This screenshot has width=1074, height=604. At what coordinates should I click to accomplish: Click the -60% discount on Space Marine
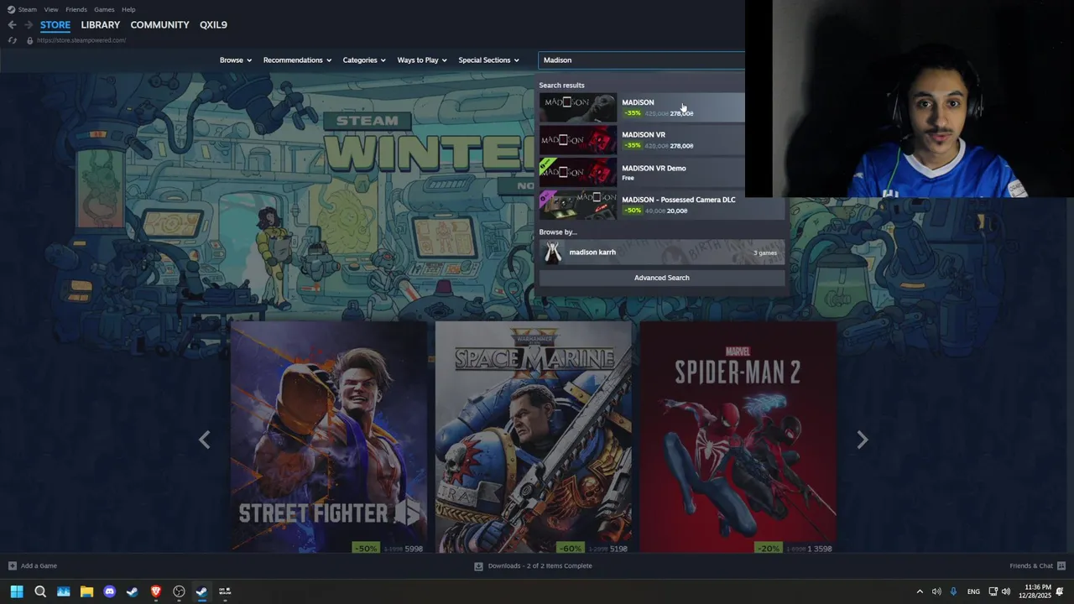pyautogui.click(x=571, y=549)
